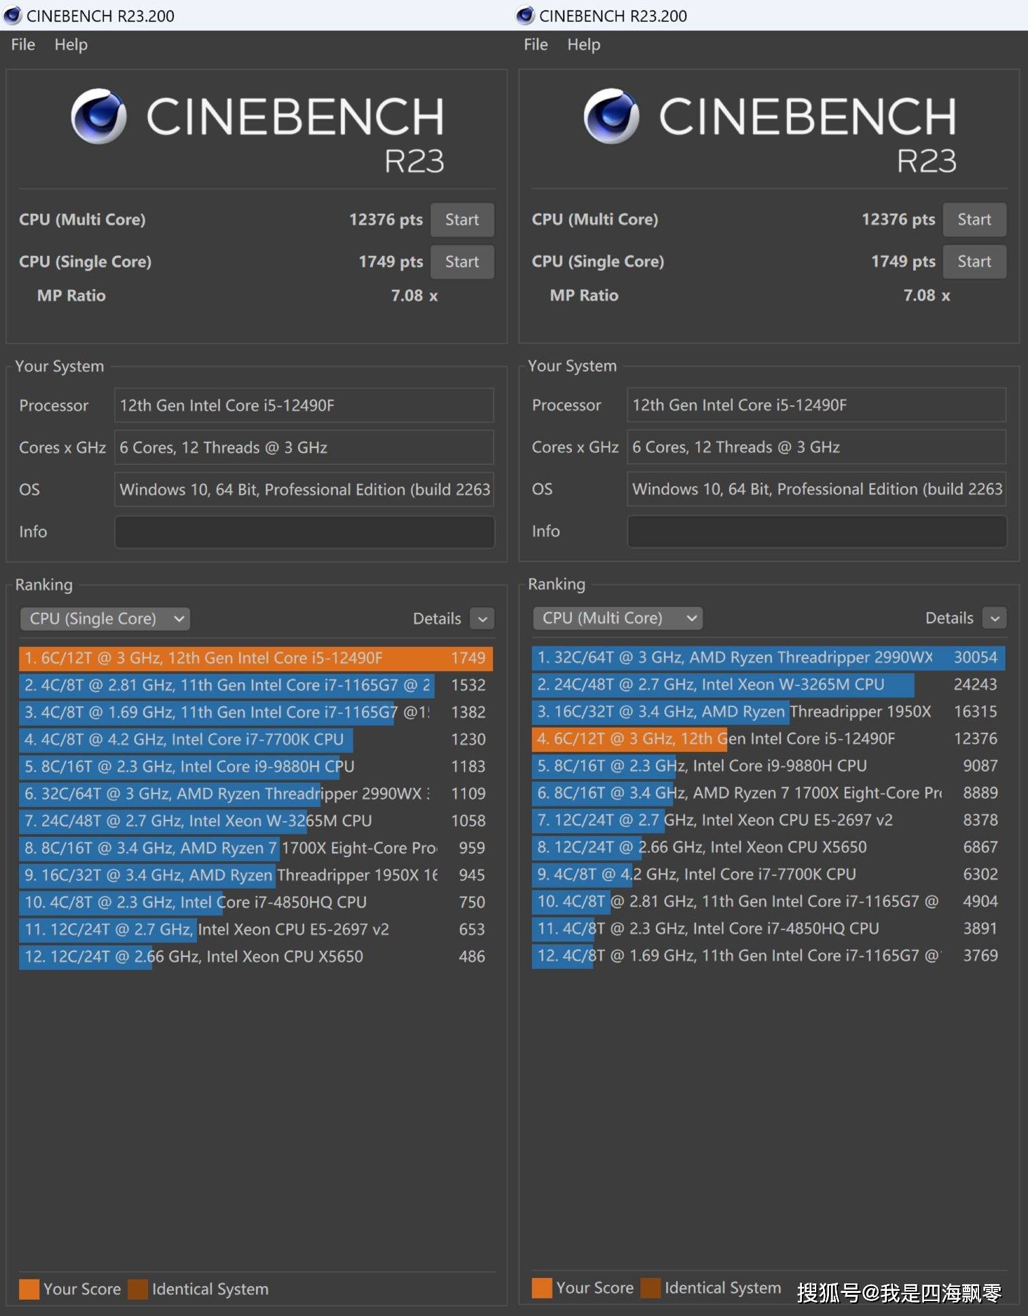The height and width of the screenshot is (1316, 1028).
Task: Select i7-1165G7 row scoring 1382
Action: pyautogui.click(x=256, y=713)
